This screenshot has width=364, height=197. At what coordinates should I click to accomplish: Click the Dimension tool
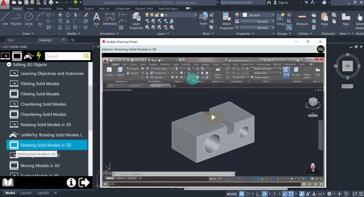(x=110, y=19)
